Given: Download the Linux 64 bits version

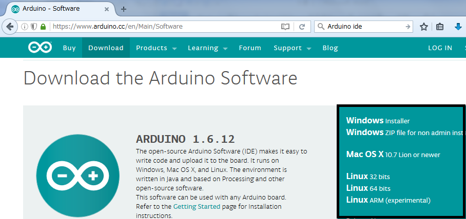Looking at the screenshot, I should click(x=368, y=188).
